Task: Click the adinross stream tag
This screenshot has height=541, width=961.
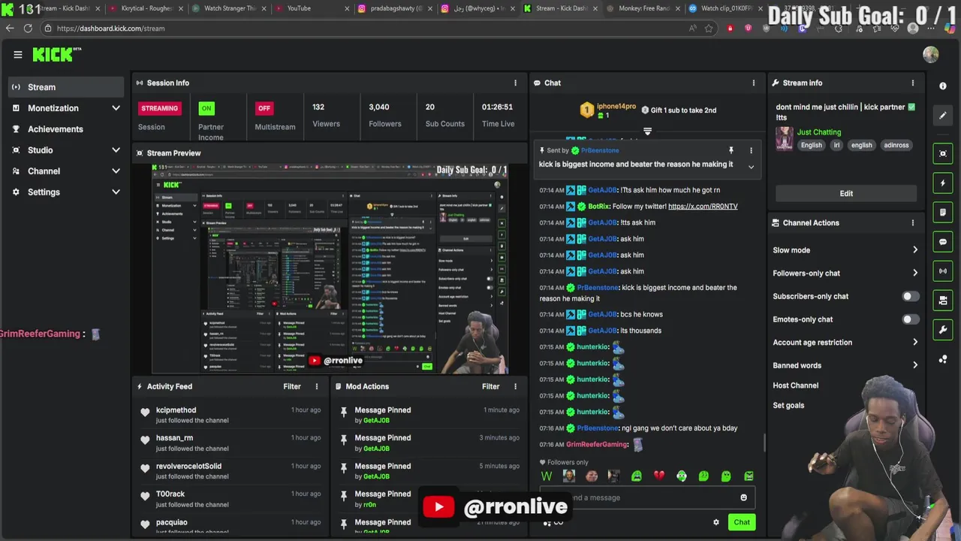Action: pos(896,145)
